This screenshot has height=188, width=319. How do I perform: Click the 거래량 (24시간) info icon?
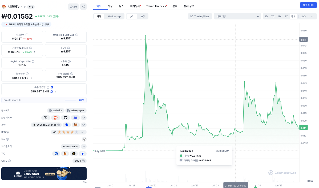click(31, 48)
